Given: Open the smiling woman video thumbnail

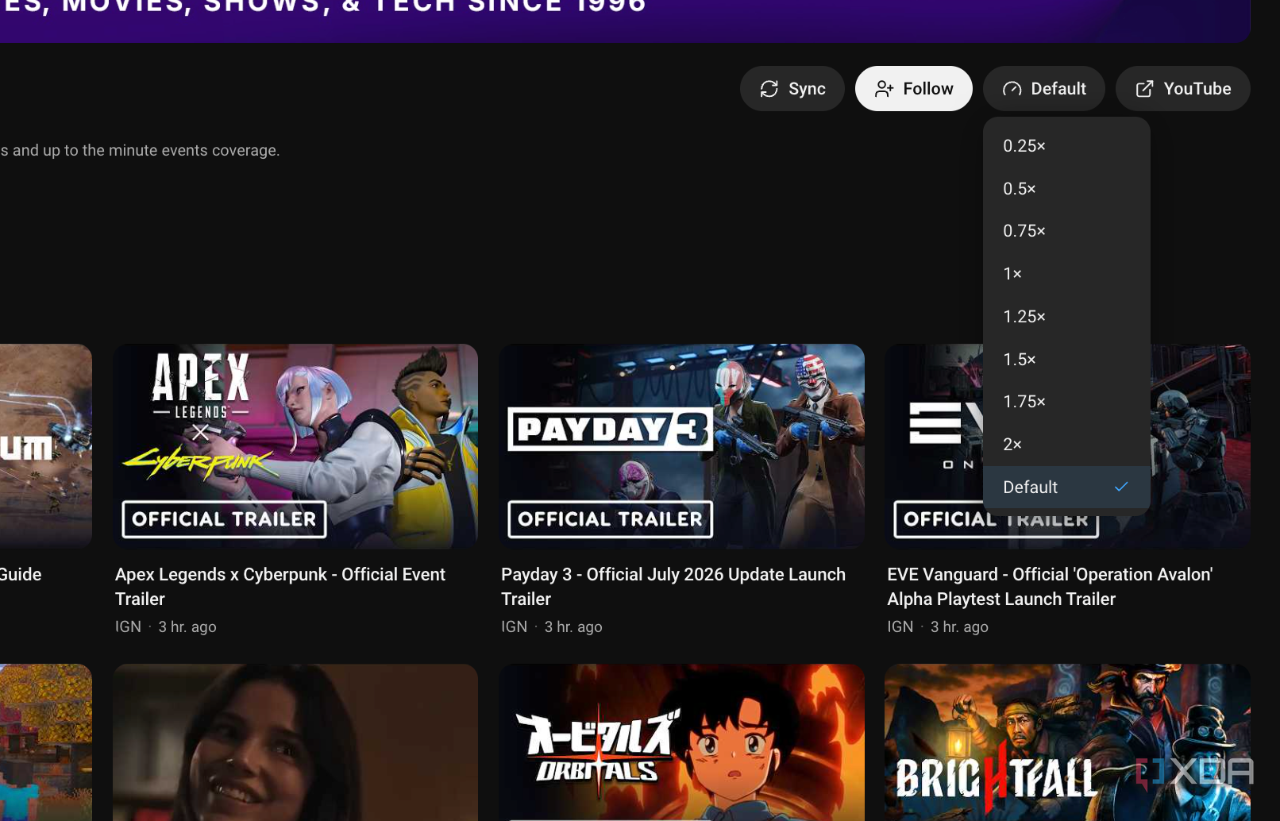Looking at the screenshot, I should [295, 742].
